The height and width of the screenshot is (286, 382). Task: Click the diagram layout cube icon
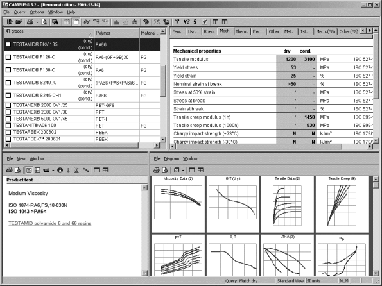[177, 170]
